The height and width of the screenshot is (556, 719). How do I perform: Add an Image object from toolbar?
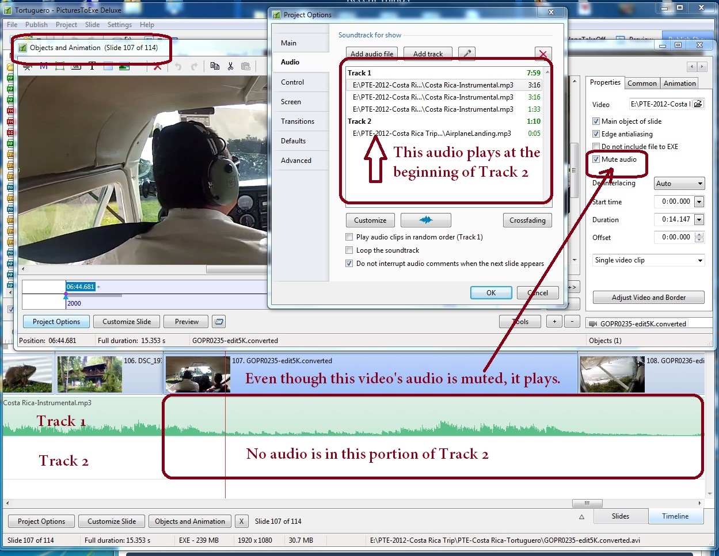(x=124, y=66)
